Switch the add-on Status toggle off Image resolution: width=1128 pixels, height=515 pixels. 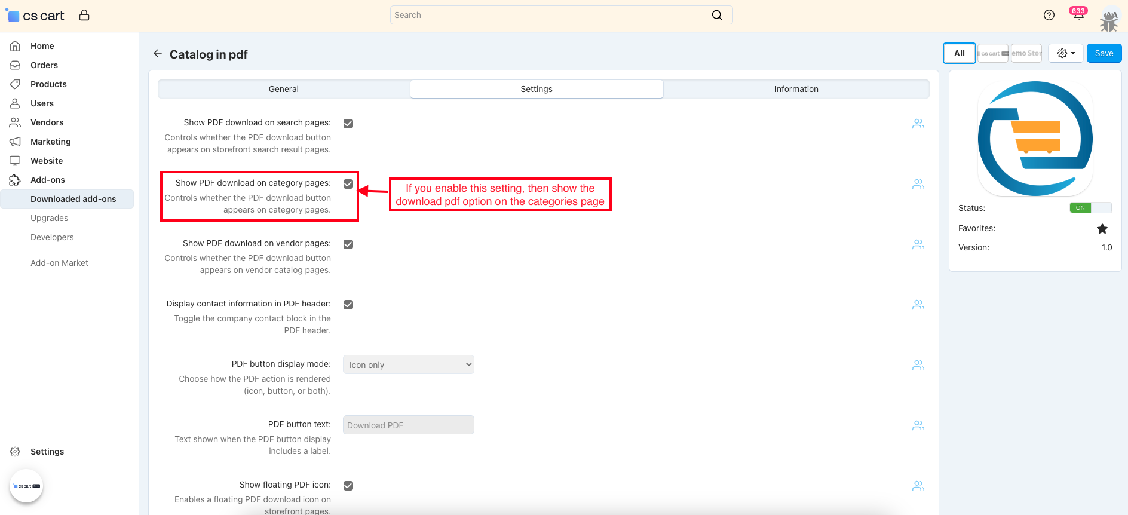click(x=1090, y=208)
